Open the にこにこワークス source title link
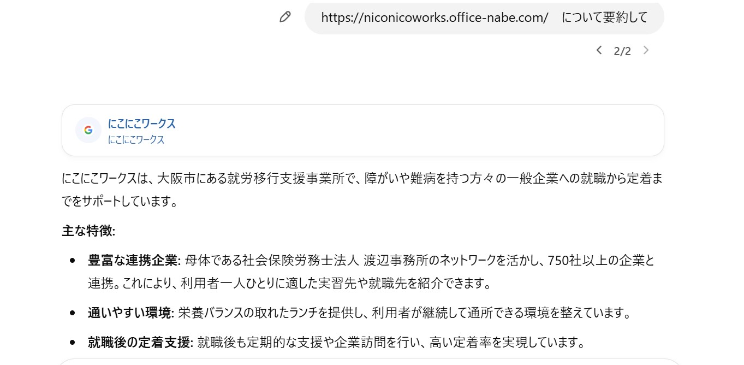744x365 pixels. pos(142,123)
